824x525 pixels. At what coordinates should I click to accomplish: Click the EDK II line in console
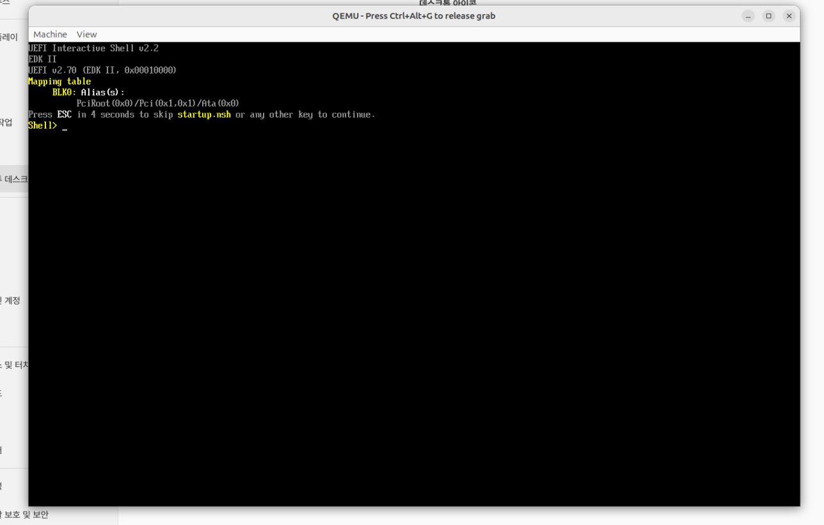[x=42, y=59]
